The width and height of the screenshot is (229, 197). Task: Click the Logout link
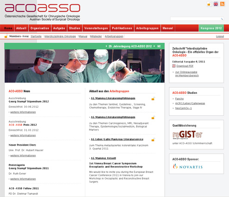click(x=220, y=37)
